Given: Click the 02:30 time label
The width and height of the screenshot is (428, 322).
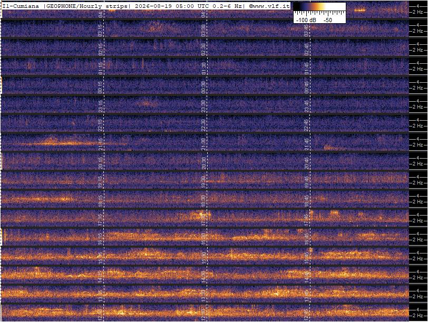Looking at the screenshot, I should [x=203, y=49].
